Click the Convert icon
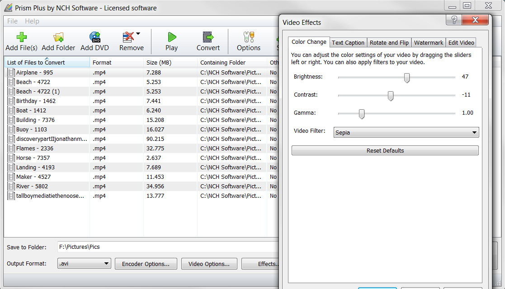 click(x=208, y=36)
